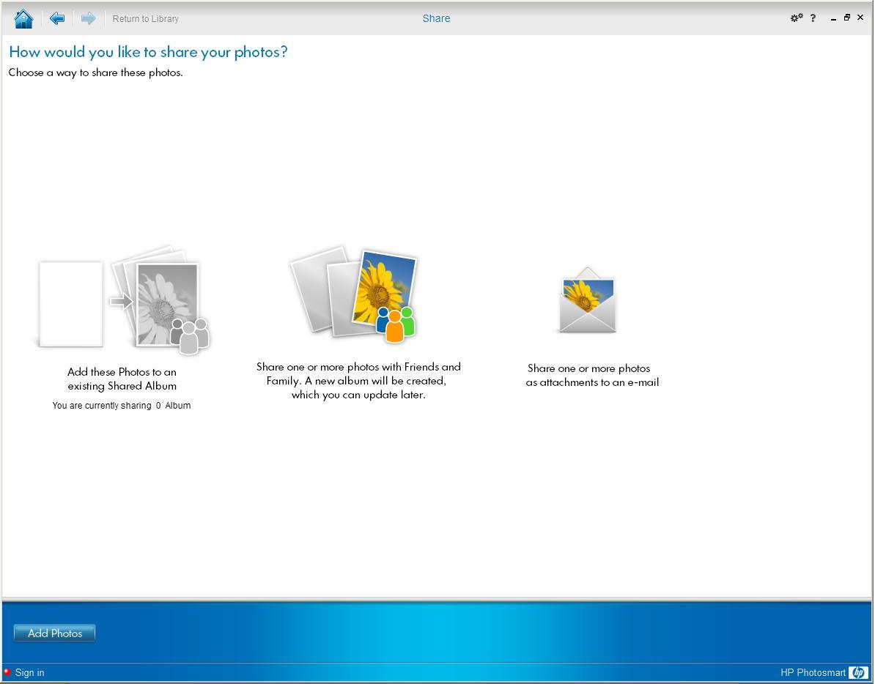Screen dimensions: 875x684
Task: Open help with the question mark icon
Action: tap(813, 18)
